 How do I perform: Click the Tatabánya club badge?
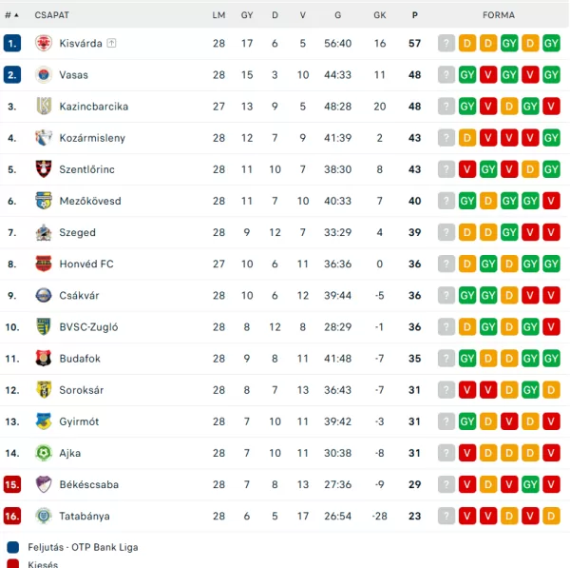pyautogui.click(x=44, y=516)
